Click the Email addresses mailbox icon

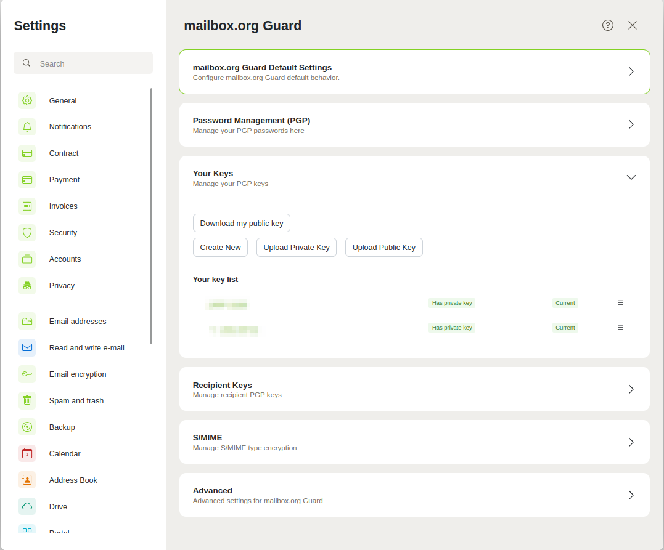point(27,321)
